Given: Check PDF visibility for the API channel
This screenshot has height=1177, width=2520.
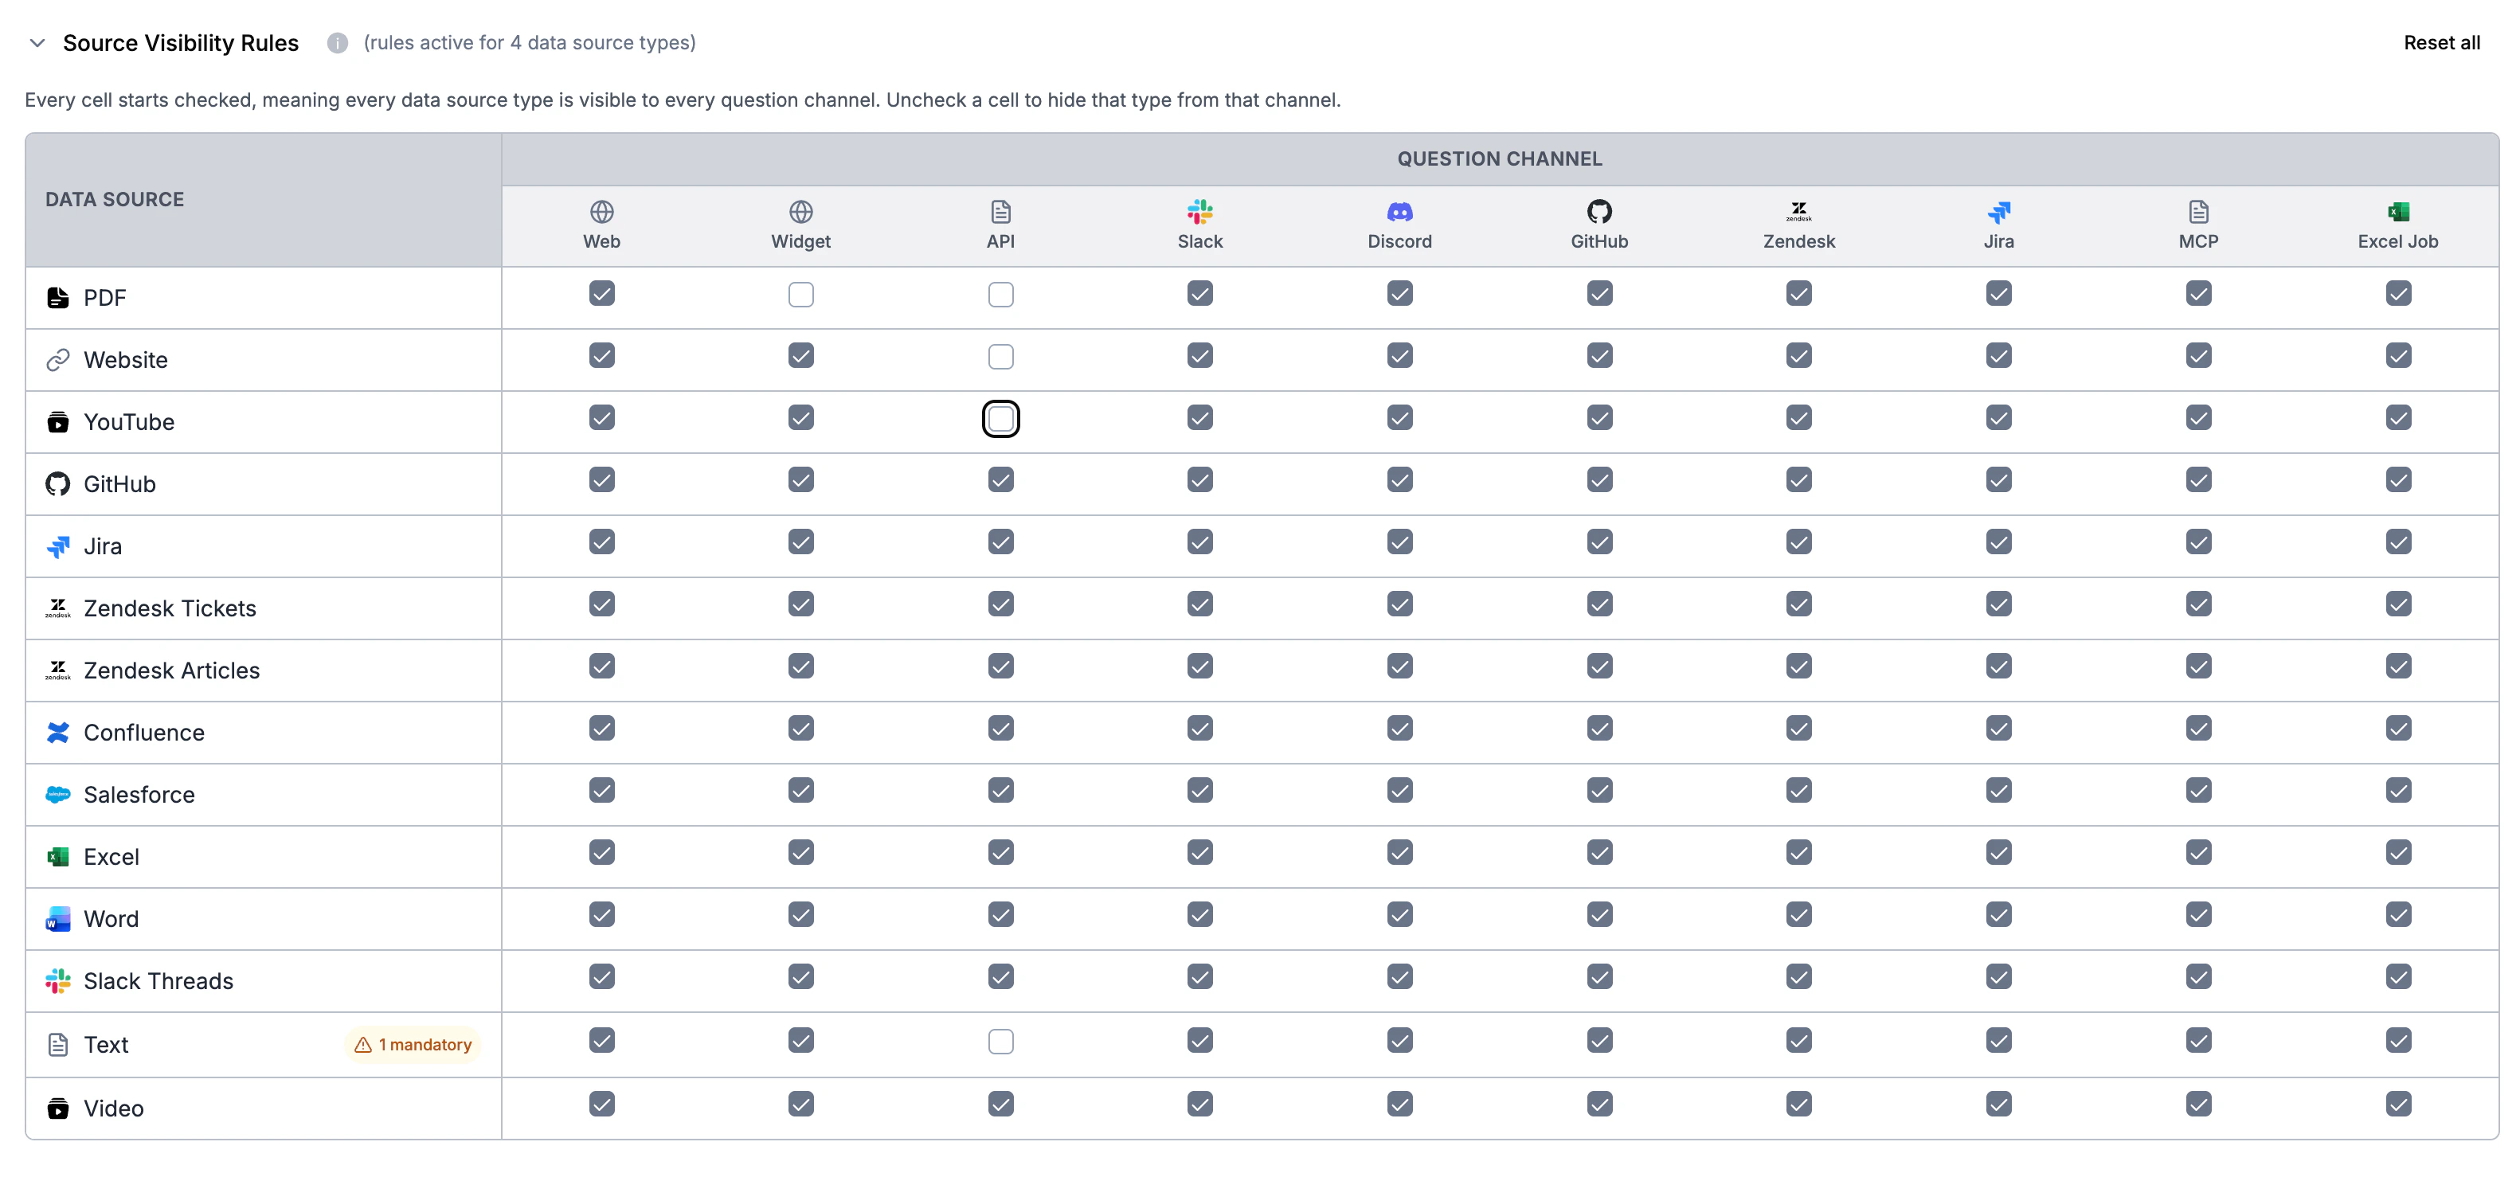Looking at the screenshot, I should click(1001, 295).
